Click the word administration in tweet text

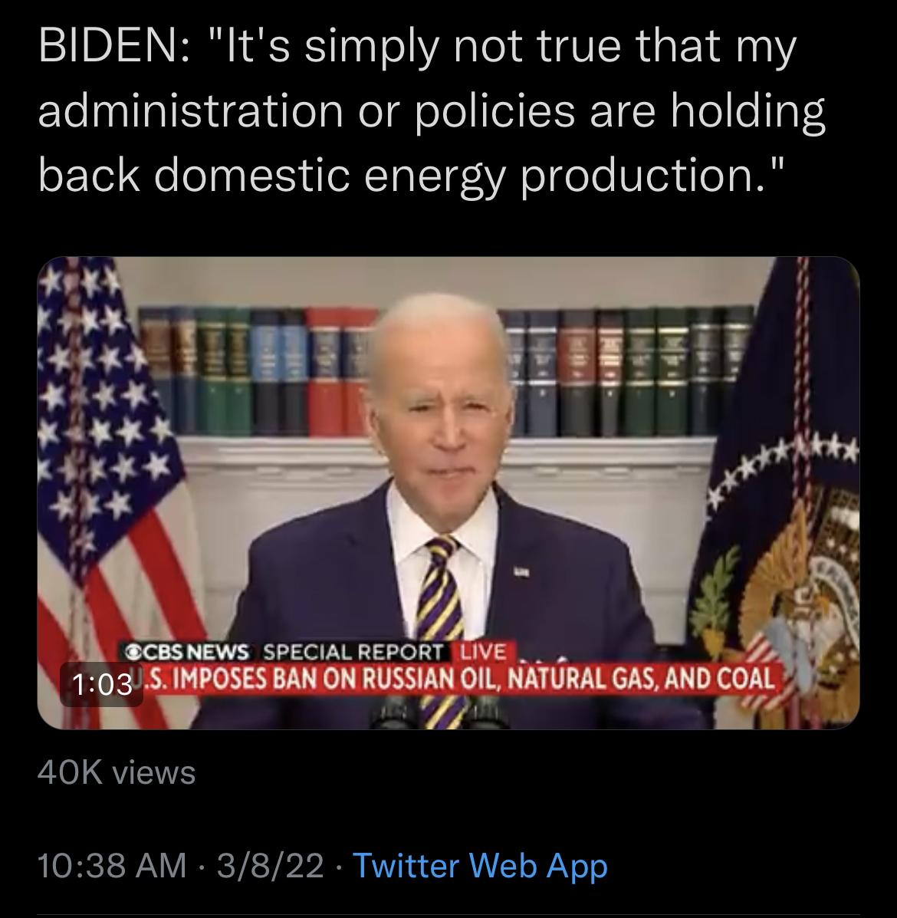[190, 110]
